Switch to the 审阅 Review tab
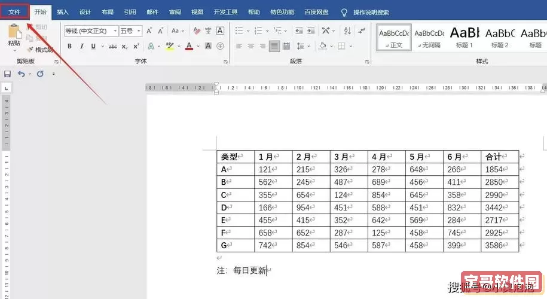 pos(175,12)
